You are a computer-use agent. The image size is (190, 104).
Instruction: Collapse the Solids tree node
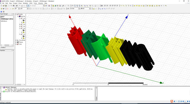click(x=16, y=14)
